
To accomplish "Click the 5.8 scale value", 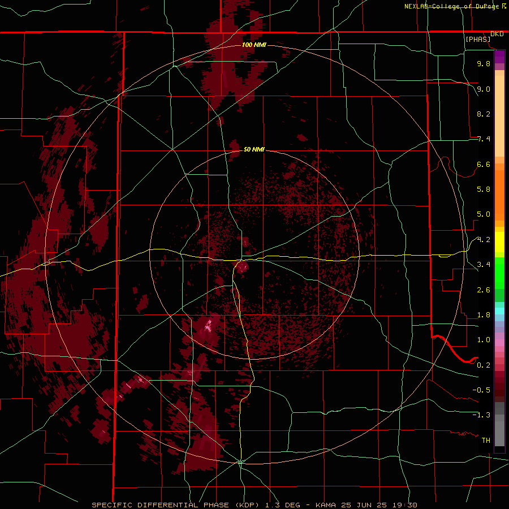I will [484, 189].
